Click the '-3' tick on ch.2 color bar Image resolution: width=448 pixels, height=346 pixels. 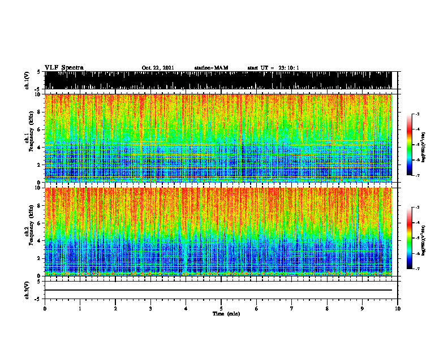[417, 207]
